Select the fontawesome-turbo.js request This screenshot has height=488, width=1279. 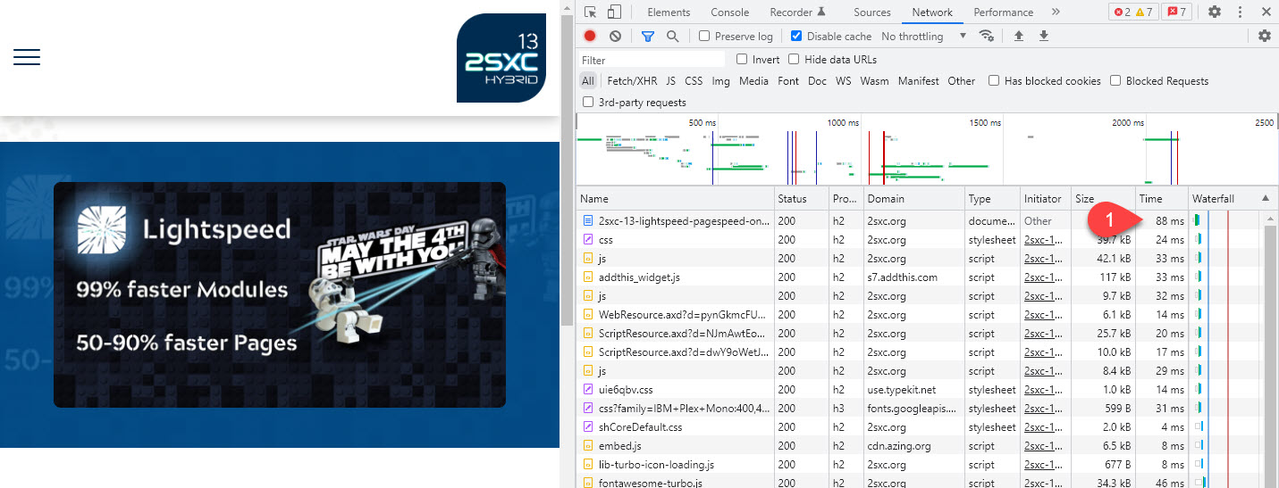point(921,482)
